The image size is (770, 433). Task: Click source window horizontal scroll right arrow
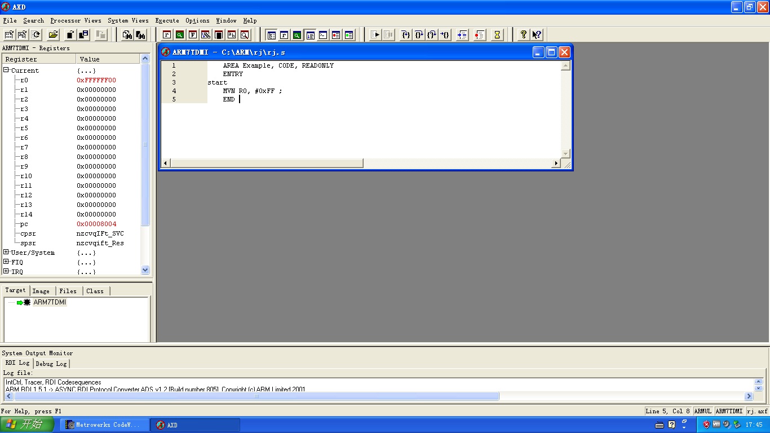(556, 164)
